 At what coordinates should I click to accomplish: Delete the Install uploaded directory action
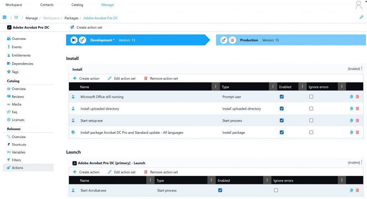(357, 108)
